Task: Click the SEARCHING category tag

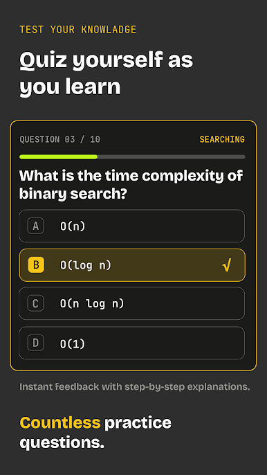Action: [222, 140]
